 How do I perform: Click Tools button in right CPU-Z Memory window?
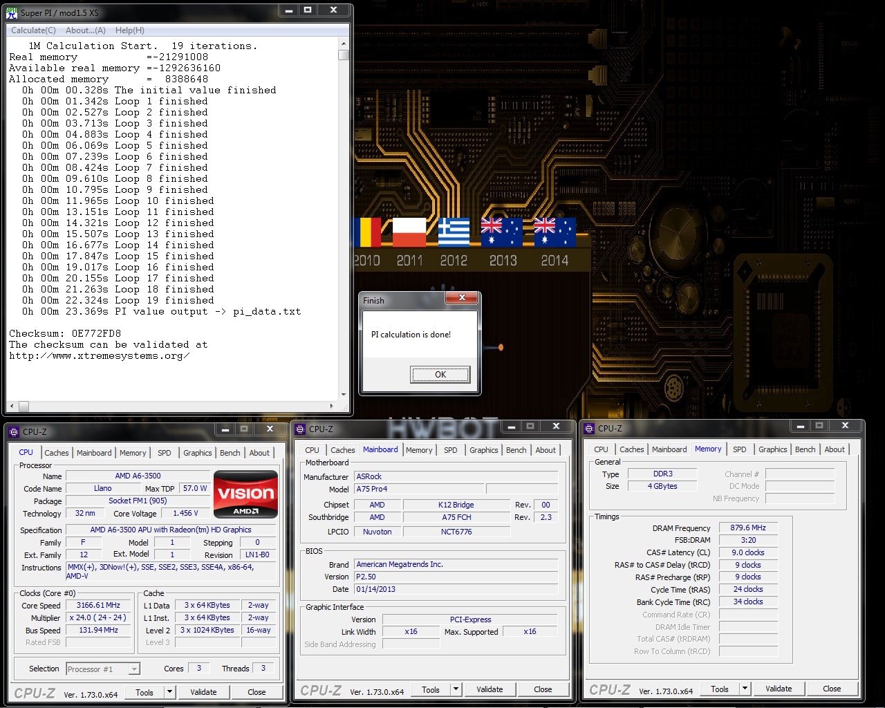point(720,689)
